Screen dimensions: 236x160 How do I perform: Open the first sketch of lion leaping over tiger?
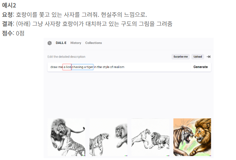point(66,137)
